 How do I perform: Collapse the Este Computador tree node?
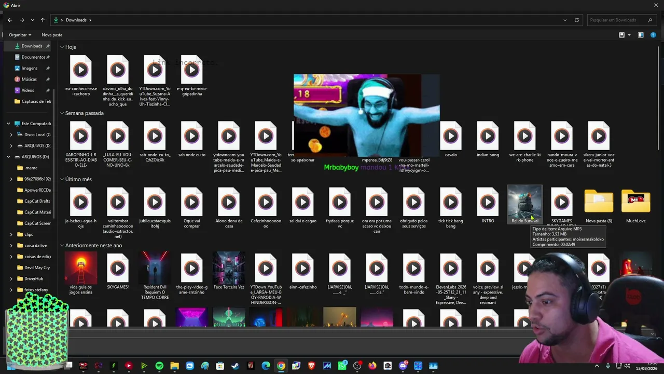click(8, 124)
